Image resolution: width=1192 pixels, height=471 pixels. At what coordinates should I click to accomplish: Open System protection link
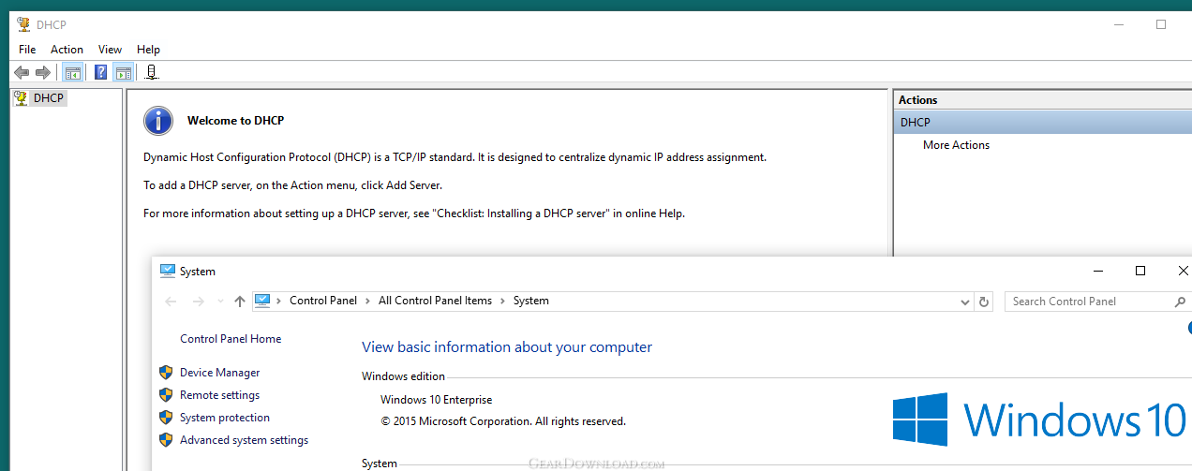(225, 418)
